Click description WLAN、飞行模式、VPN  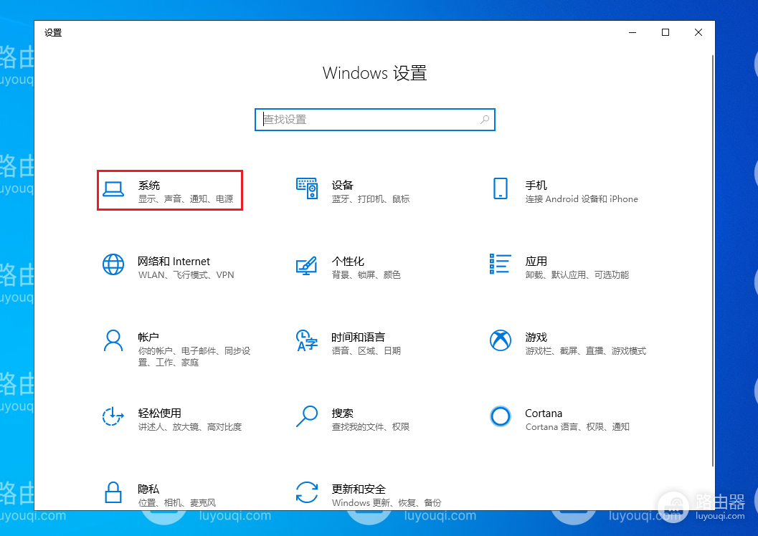click(186, 274)
